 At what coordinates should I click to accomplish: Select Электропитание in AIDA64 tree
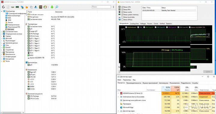click(13, 25)
